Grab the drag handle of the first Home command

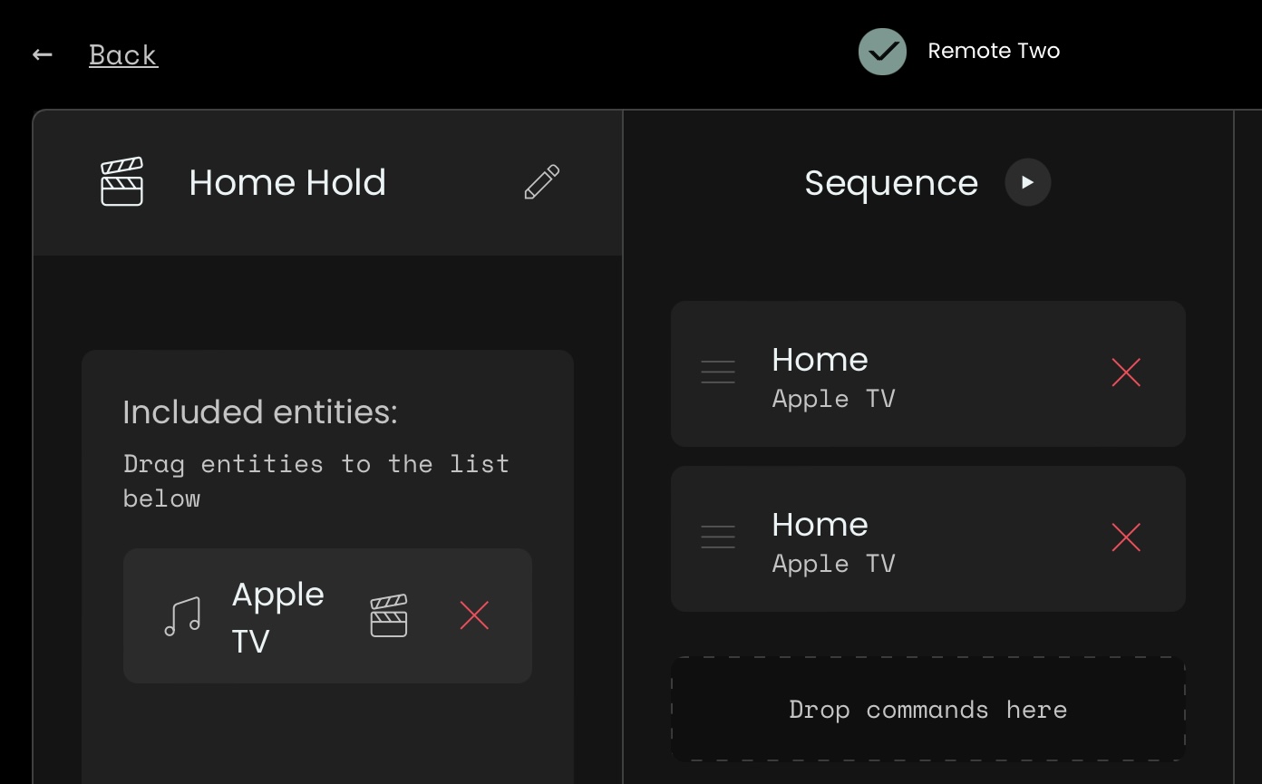pos(718,373)
